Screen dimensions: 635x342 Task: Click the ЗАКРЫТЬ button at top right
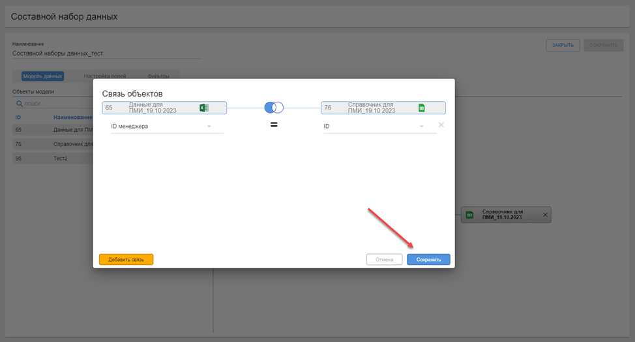pos(563,45)
